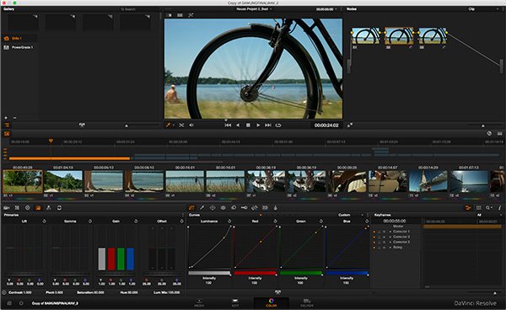506x310 pixels.
Task: Adjust the node graph zoom slider
Action: tap(482, 126)
